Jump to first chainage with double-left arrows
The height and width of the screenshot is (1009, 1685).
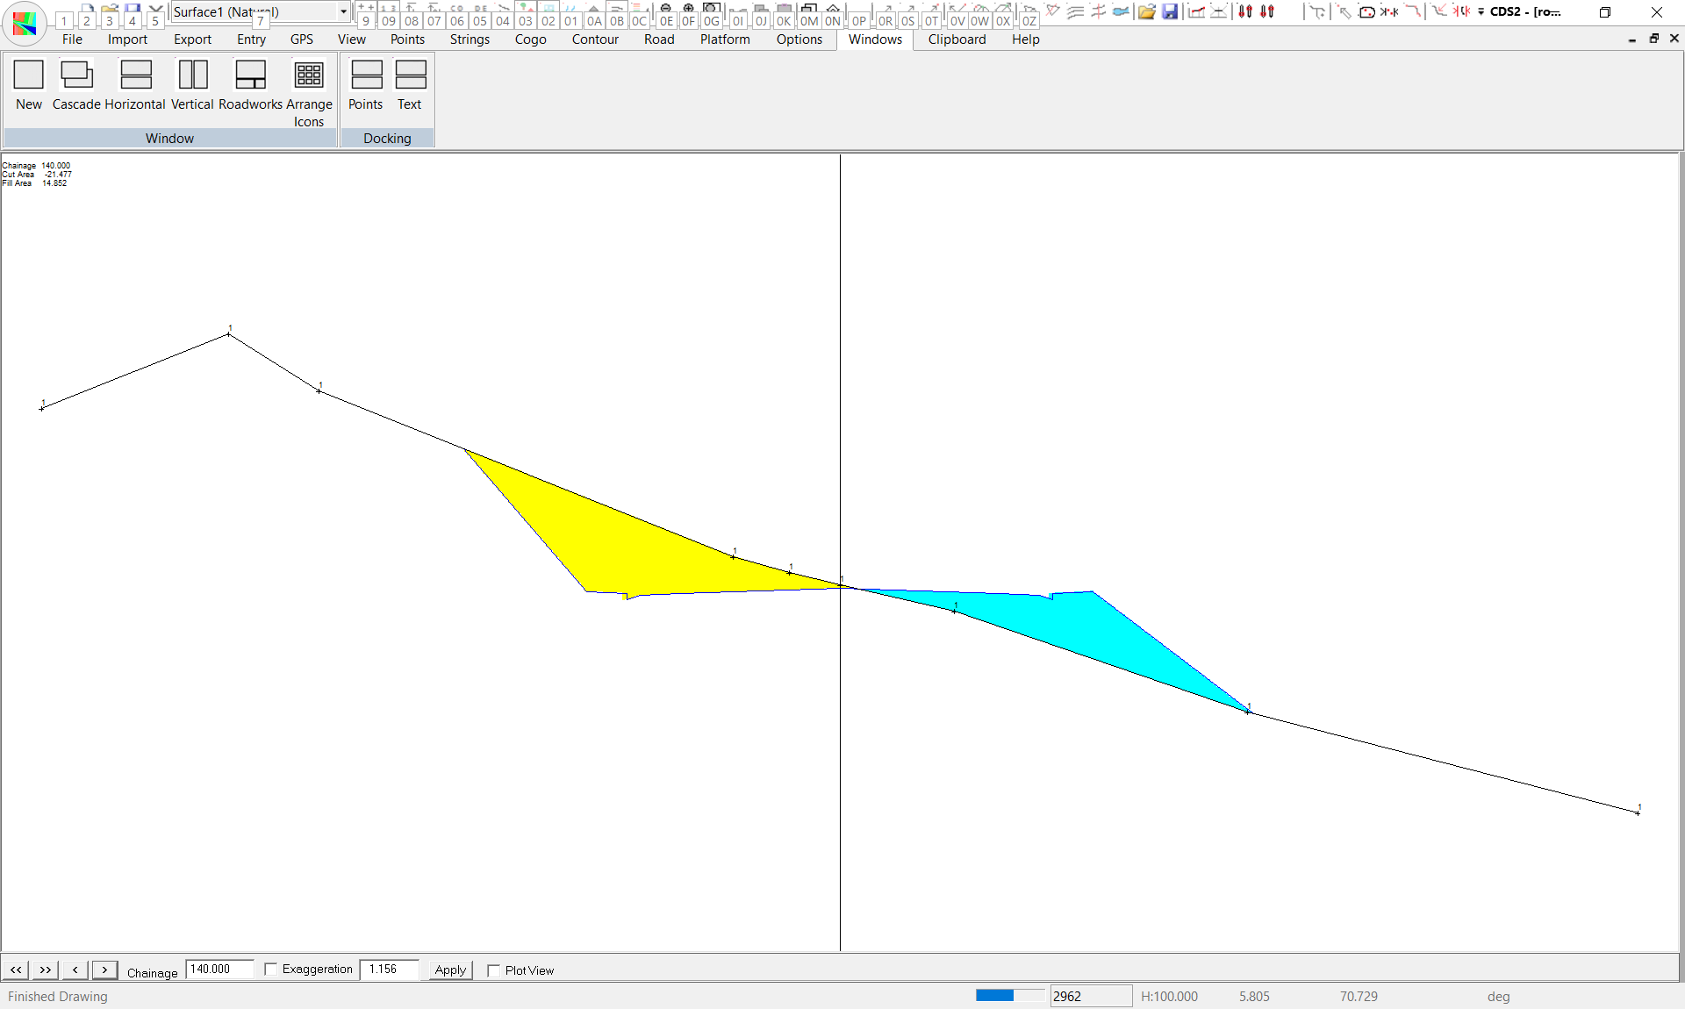(16, 970)
